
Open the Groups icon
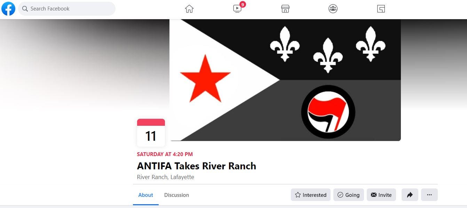[333, 9]
